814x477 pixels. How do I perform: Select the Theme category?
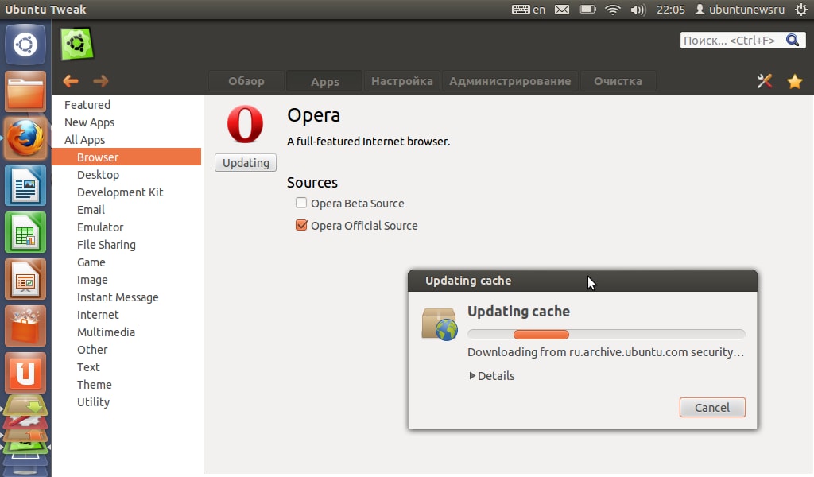[126, 385]
